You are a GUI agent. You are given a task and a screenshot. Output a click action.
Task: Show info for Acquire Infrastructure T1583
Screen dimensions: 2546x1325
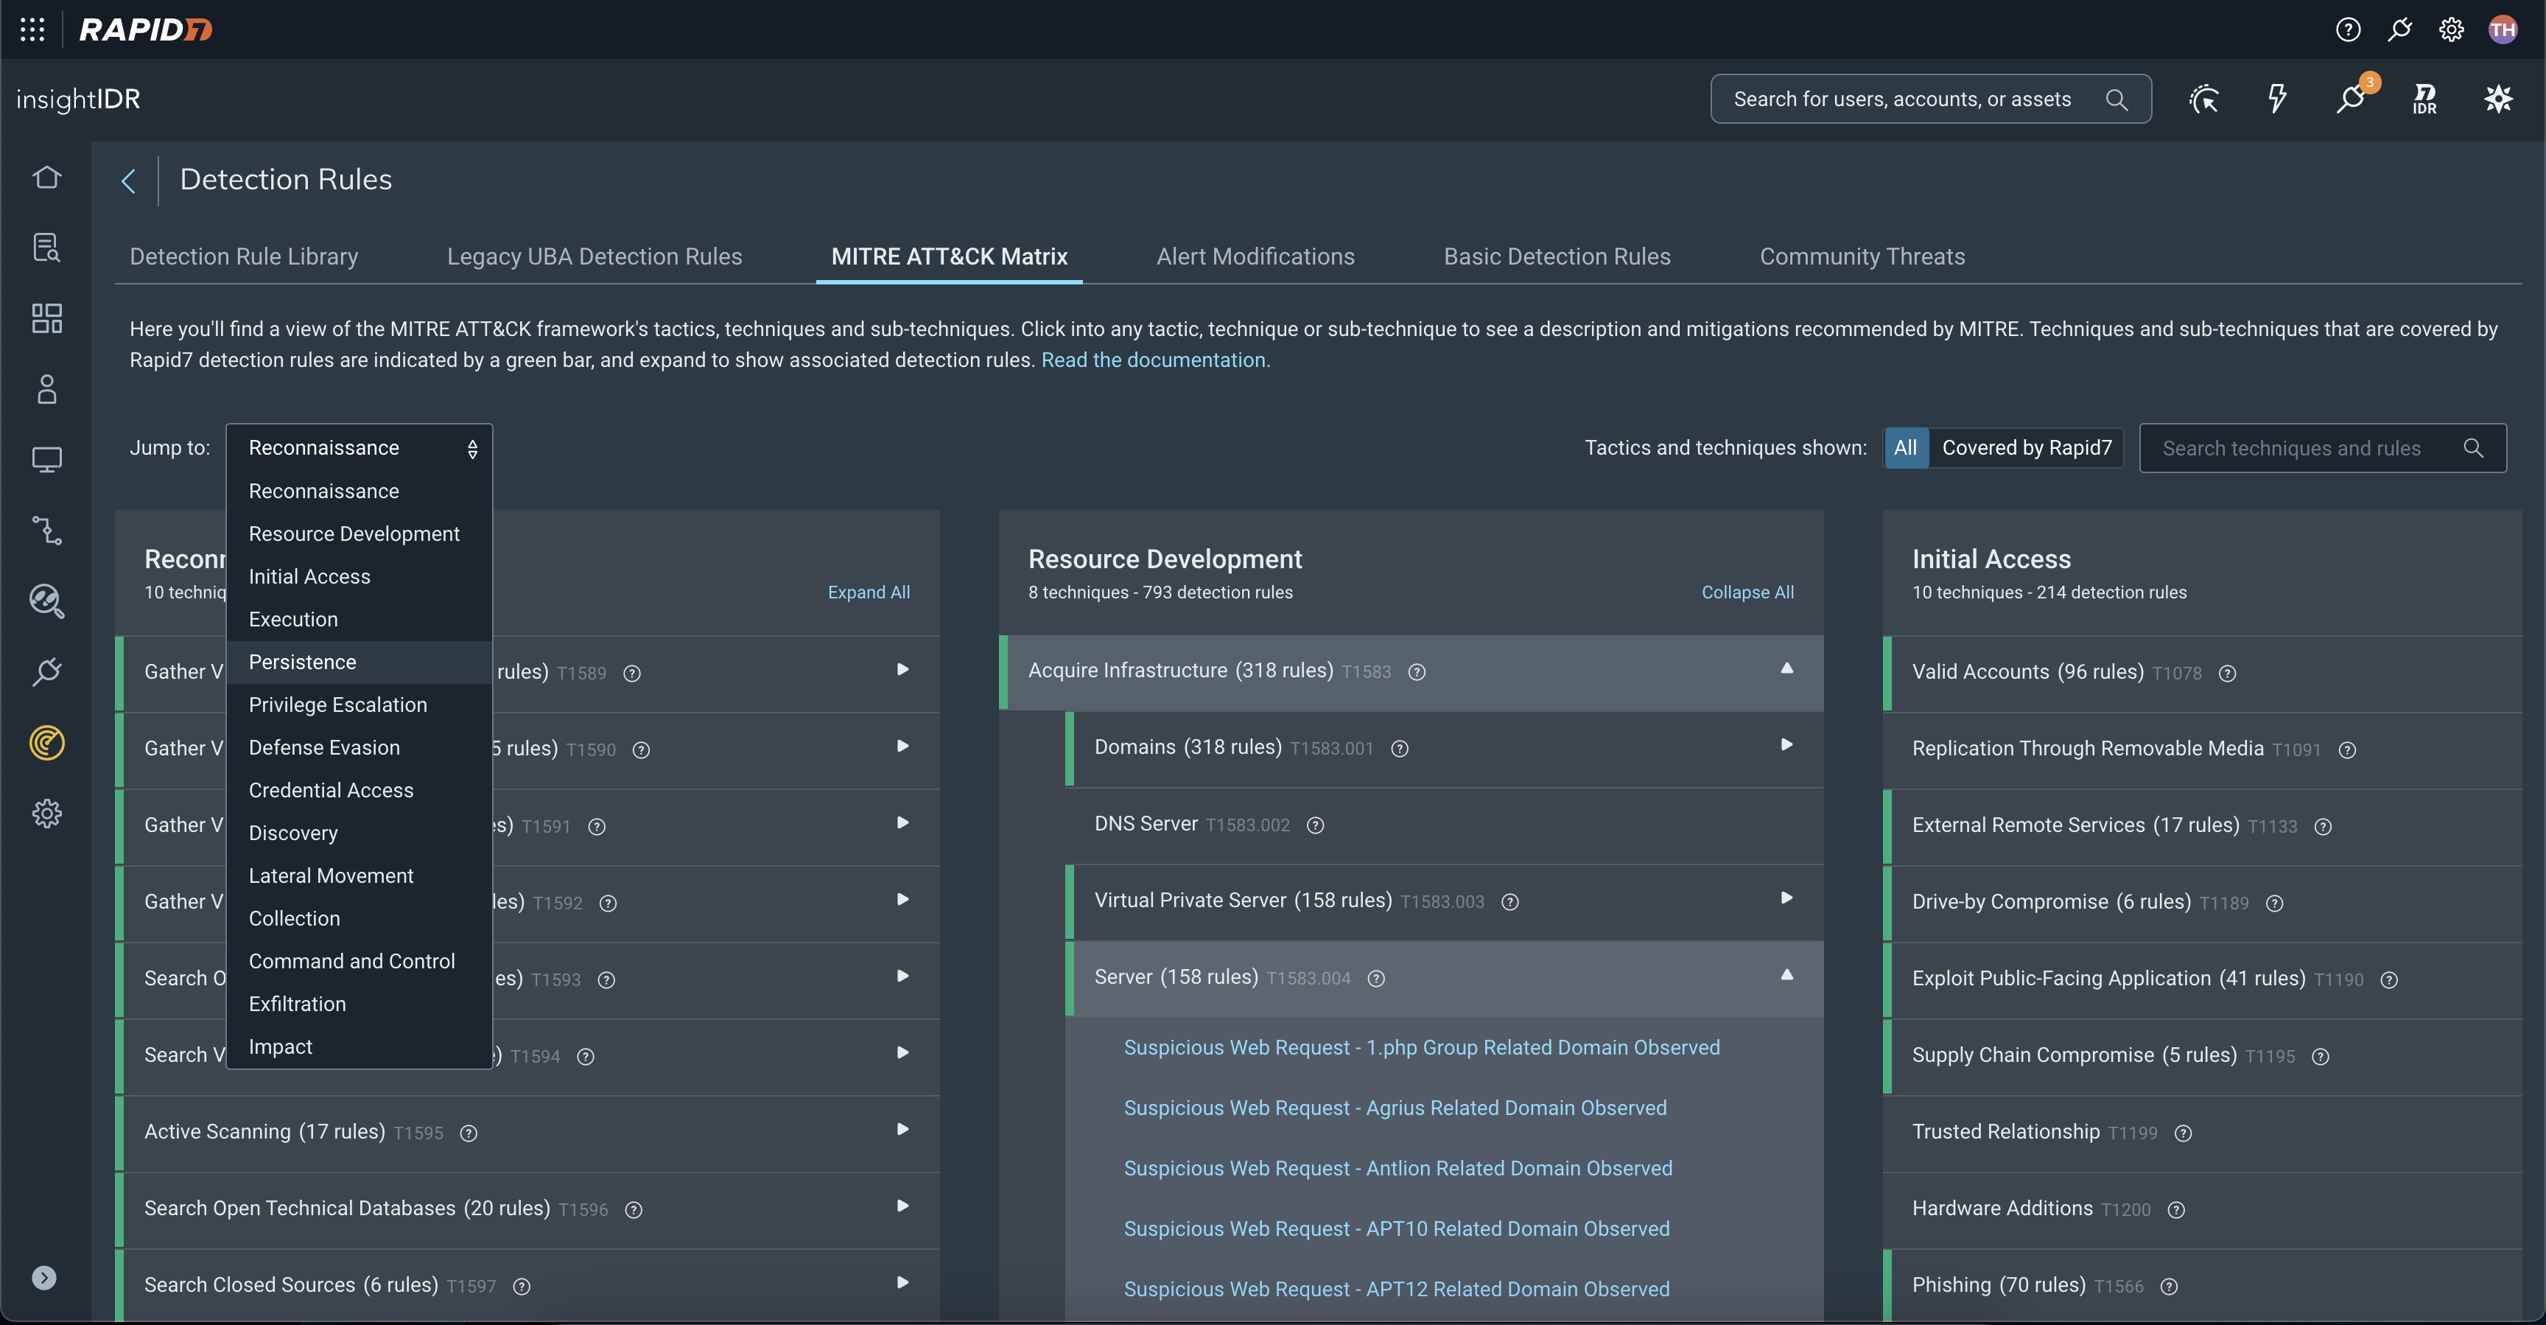pos(1417,672)
